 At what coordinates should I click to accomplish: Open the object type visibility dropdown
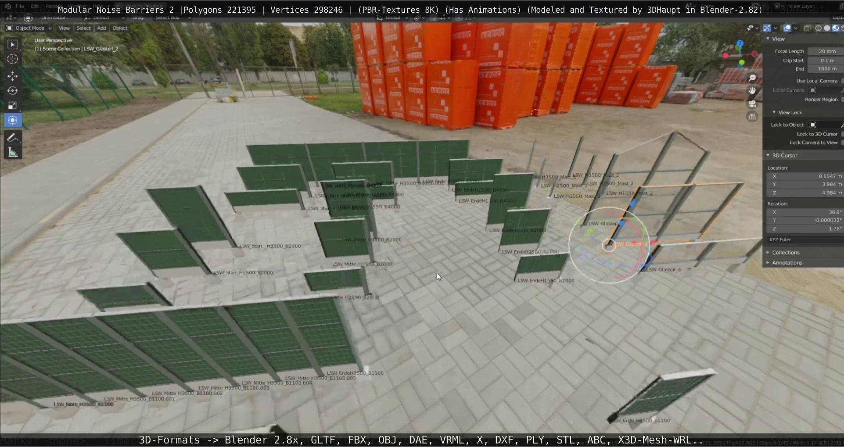tap(752, 28)
